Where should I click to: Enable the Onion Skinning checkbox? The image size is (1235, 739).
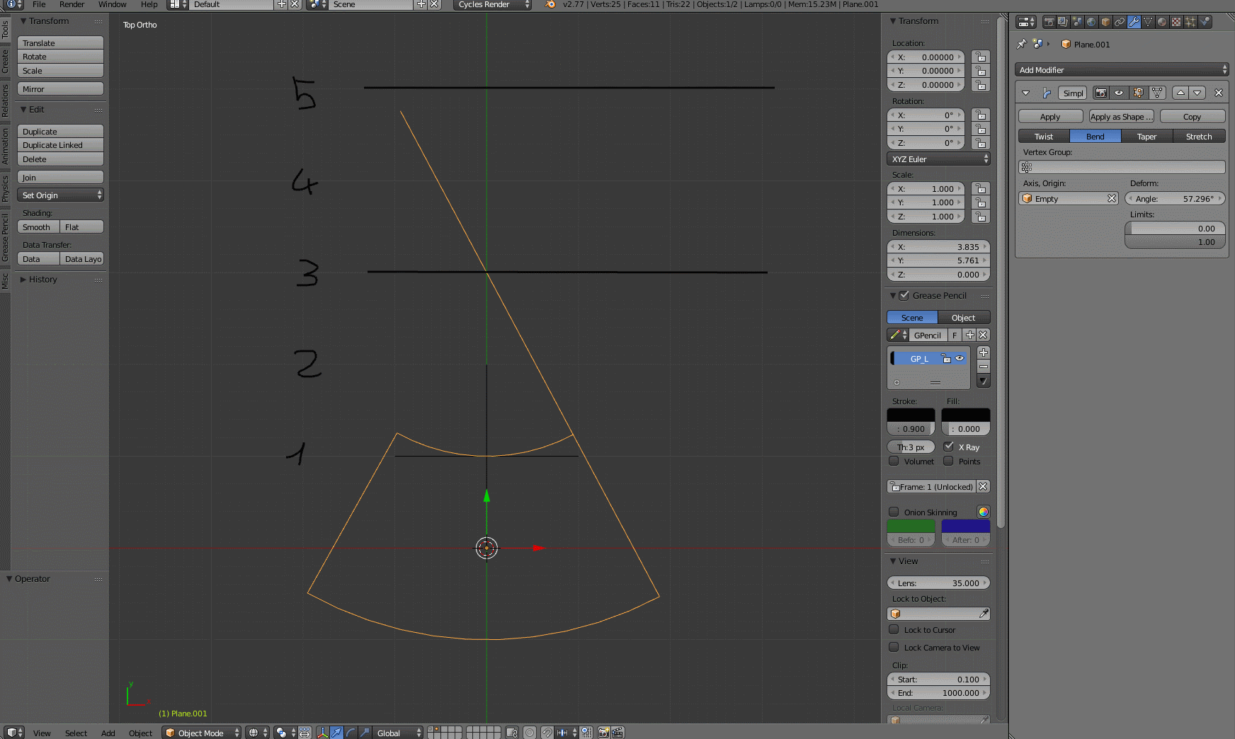coord(894,512)
